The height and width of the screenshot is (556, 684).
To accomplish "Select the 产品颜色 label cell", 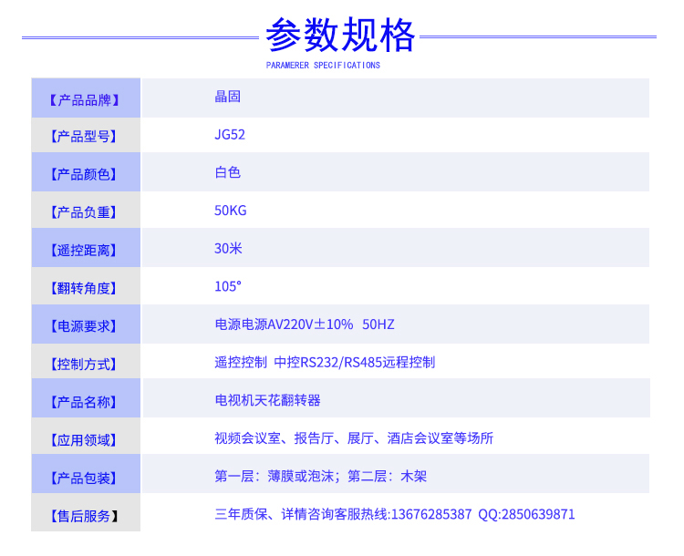I will click(x=86, y=174).
